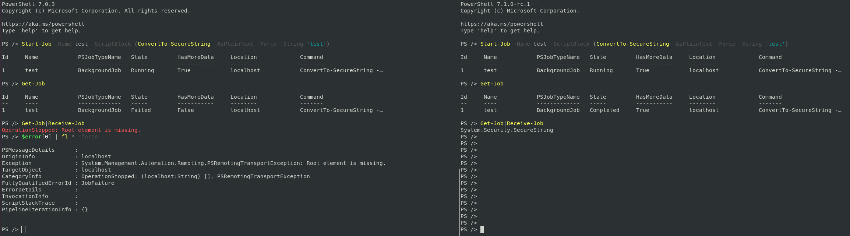Click the Get-Job|Receive-Job command in the 7.1.0-rc.1 pane
Screen dimensions: 850x236
[512, 123]
